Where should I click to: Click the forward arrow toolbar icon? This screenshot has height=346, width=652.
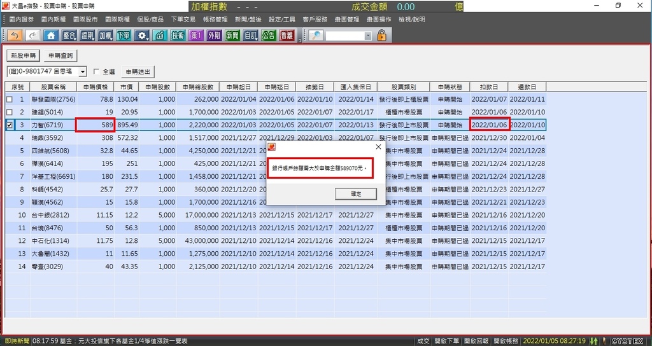click(33, 36)
